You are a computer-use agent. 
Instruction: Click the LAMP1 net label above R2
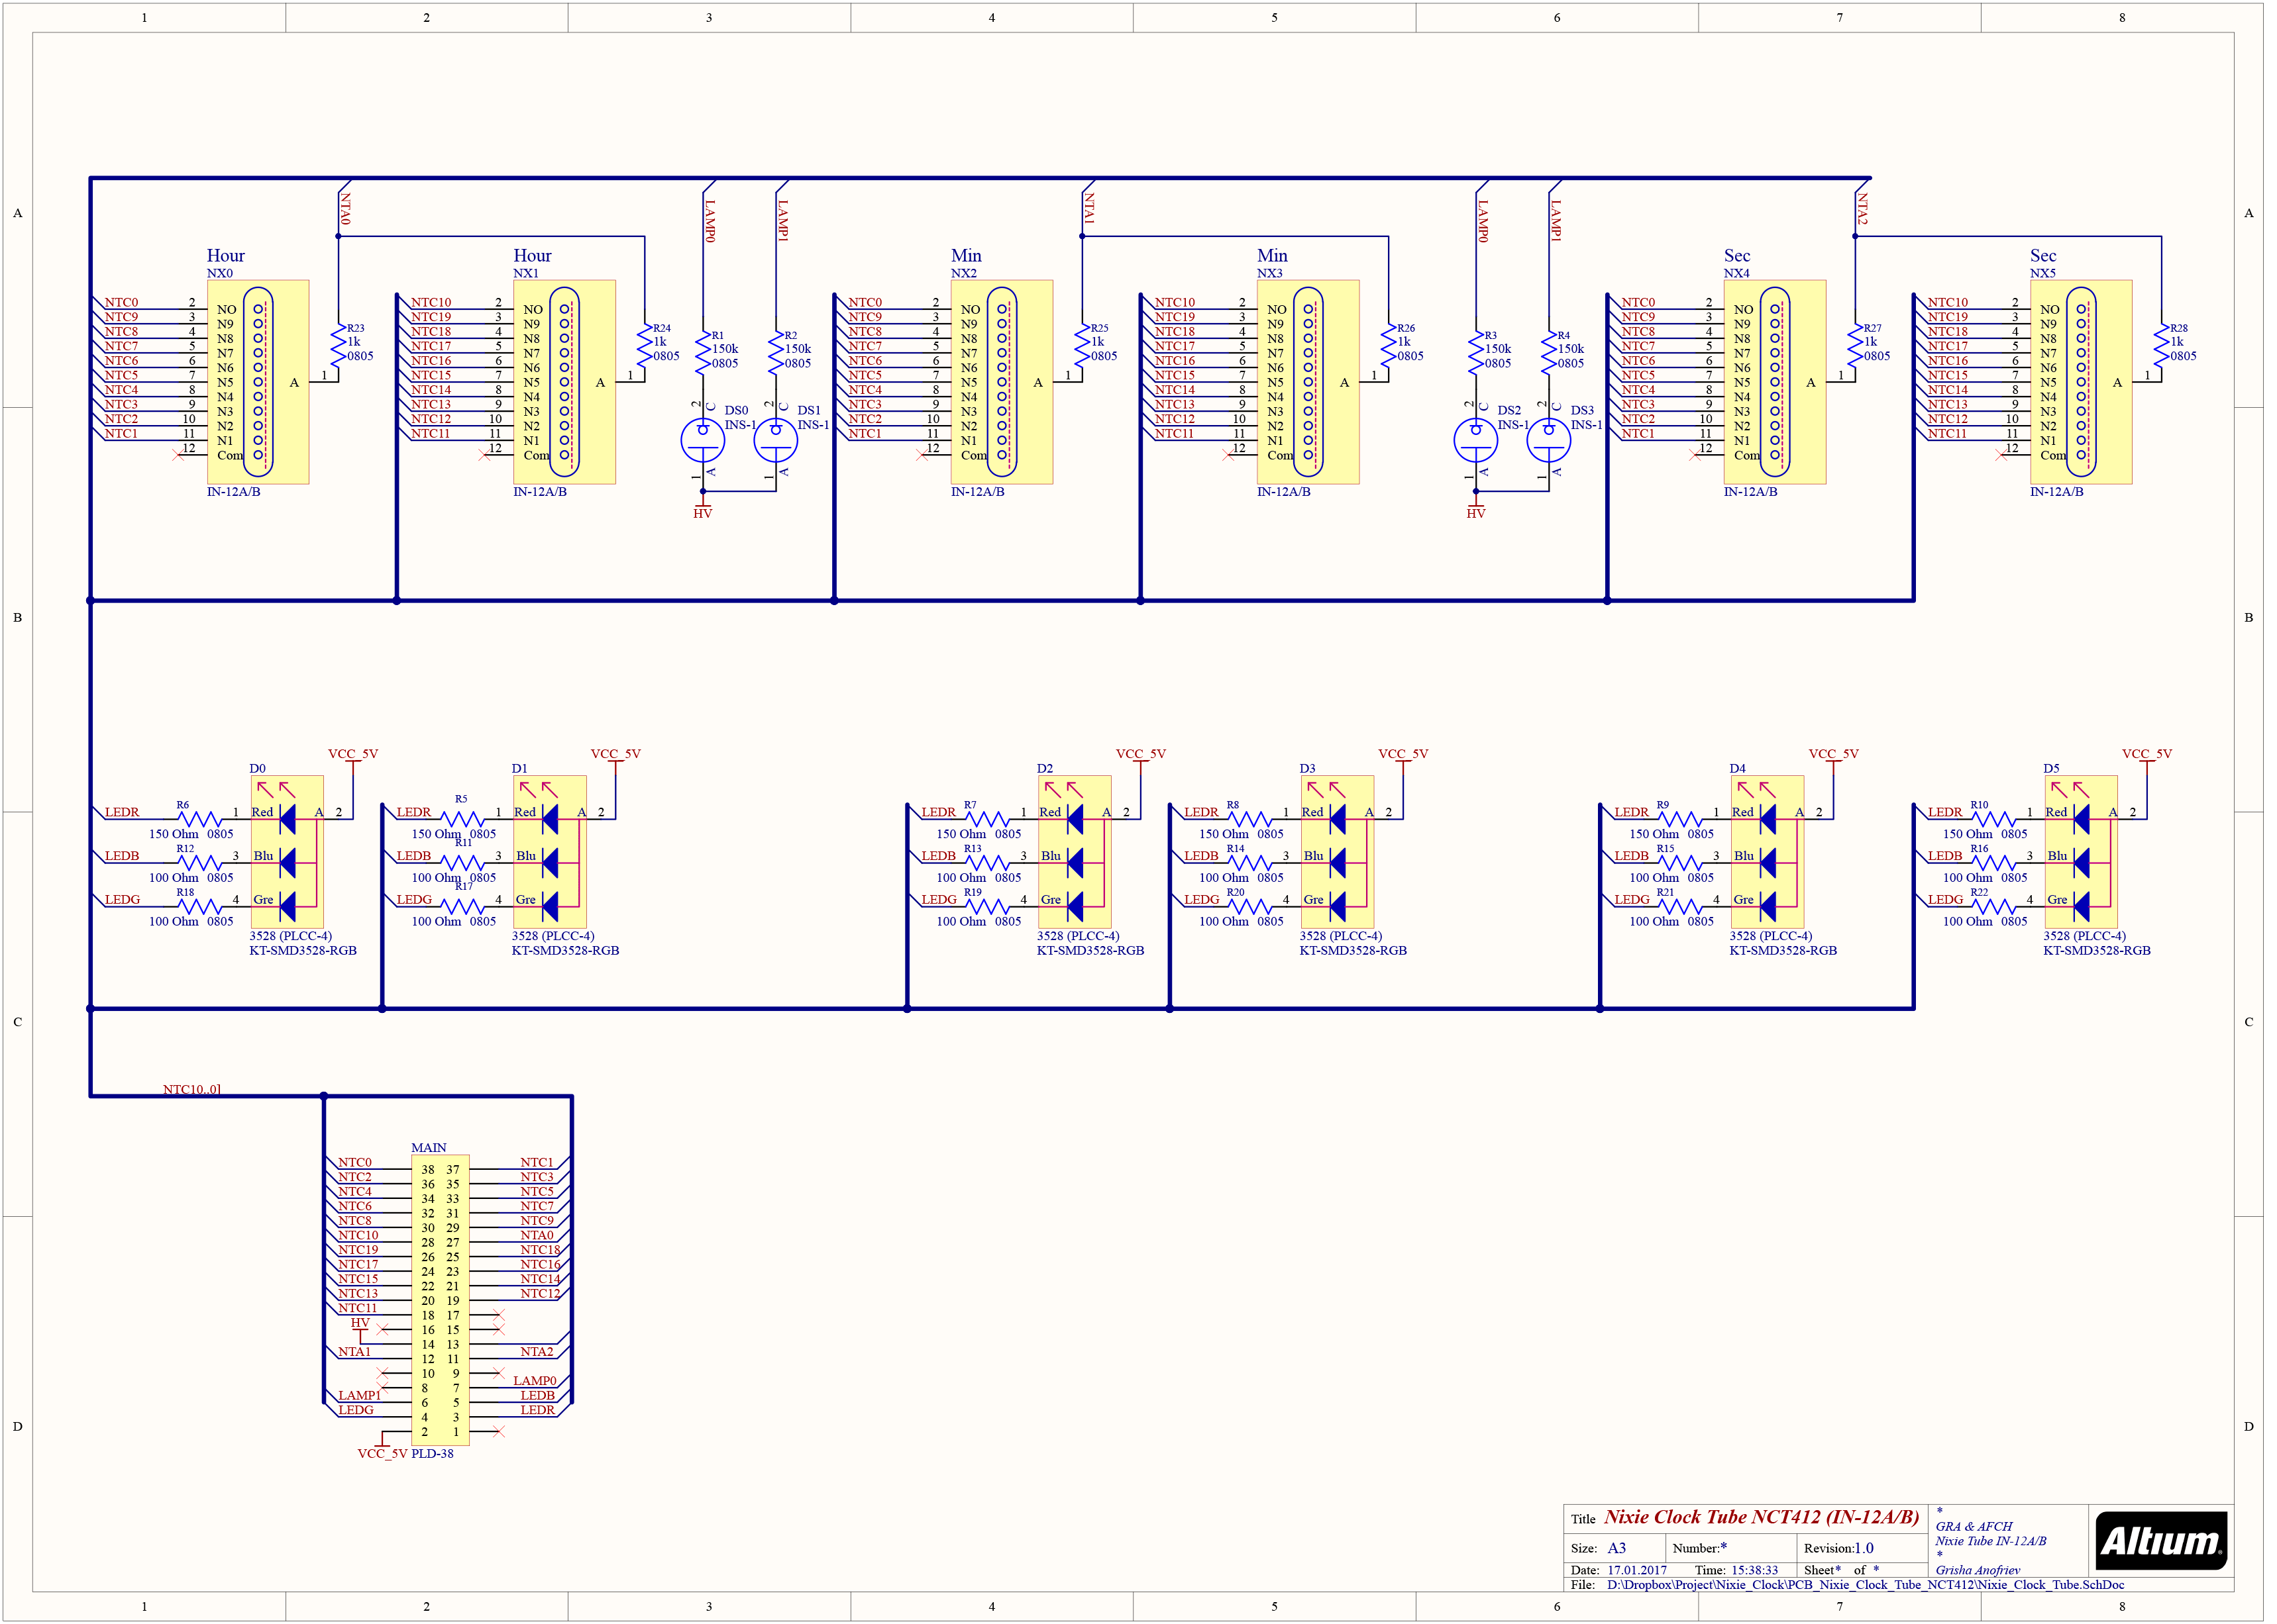[x=782, y=220]
